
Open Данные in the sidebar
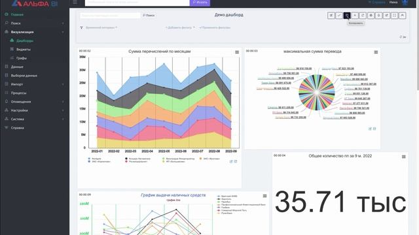[17, 67]
